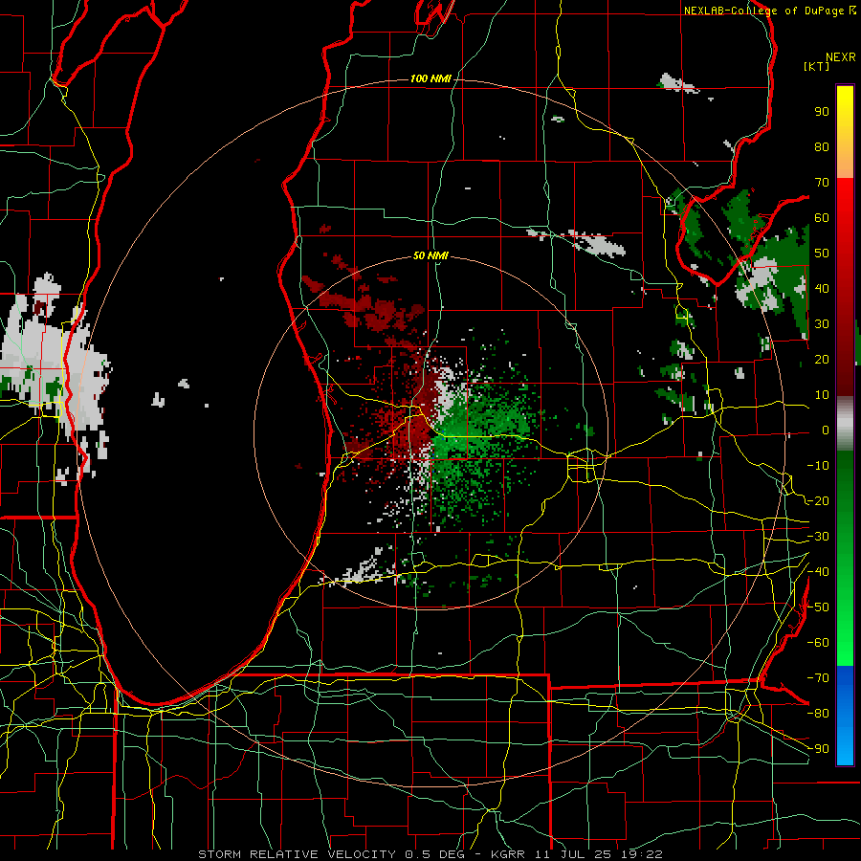Image resolution: width=861 pixels, height=861 pixels.
Task: Click the -20 scale value
Action: tap(818, 501)
